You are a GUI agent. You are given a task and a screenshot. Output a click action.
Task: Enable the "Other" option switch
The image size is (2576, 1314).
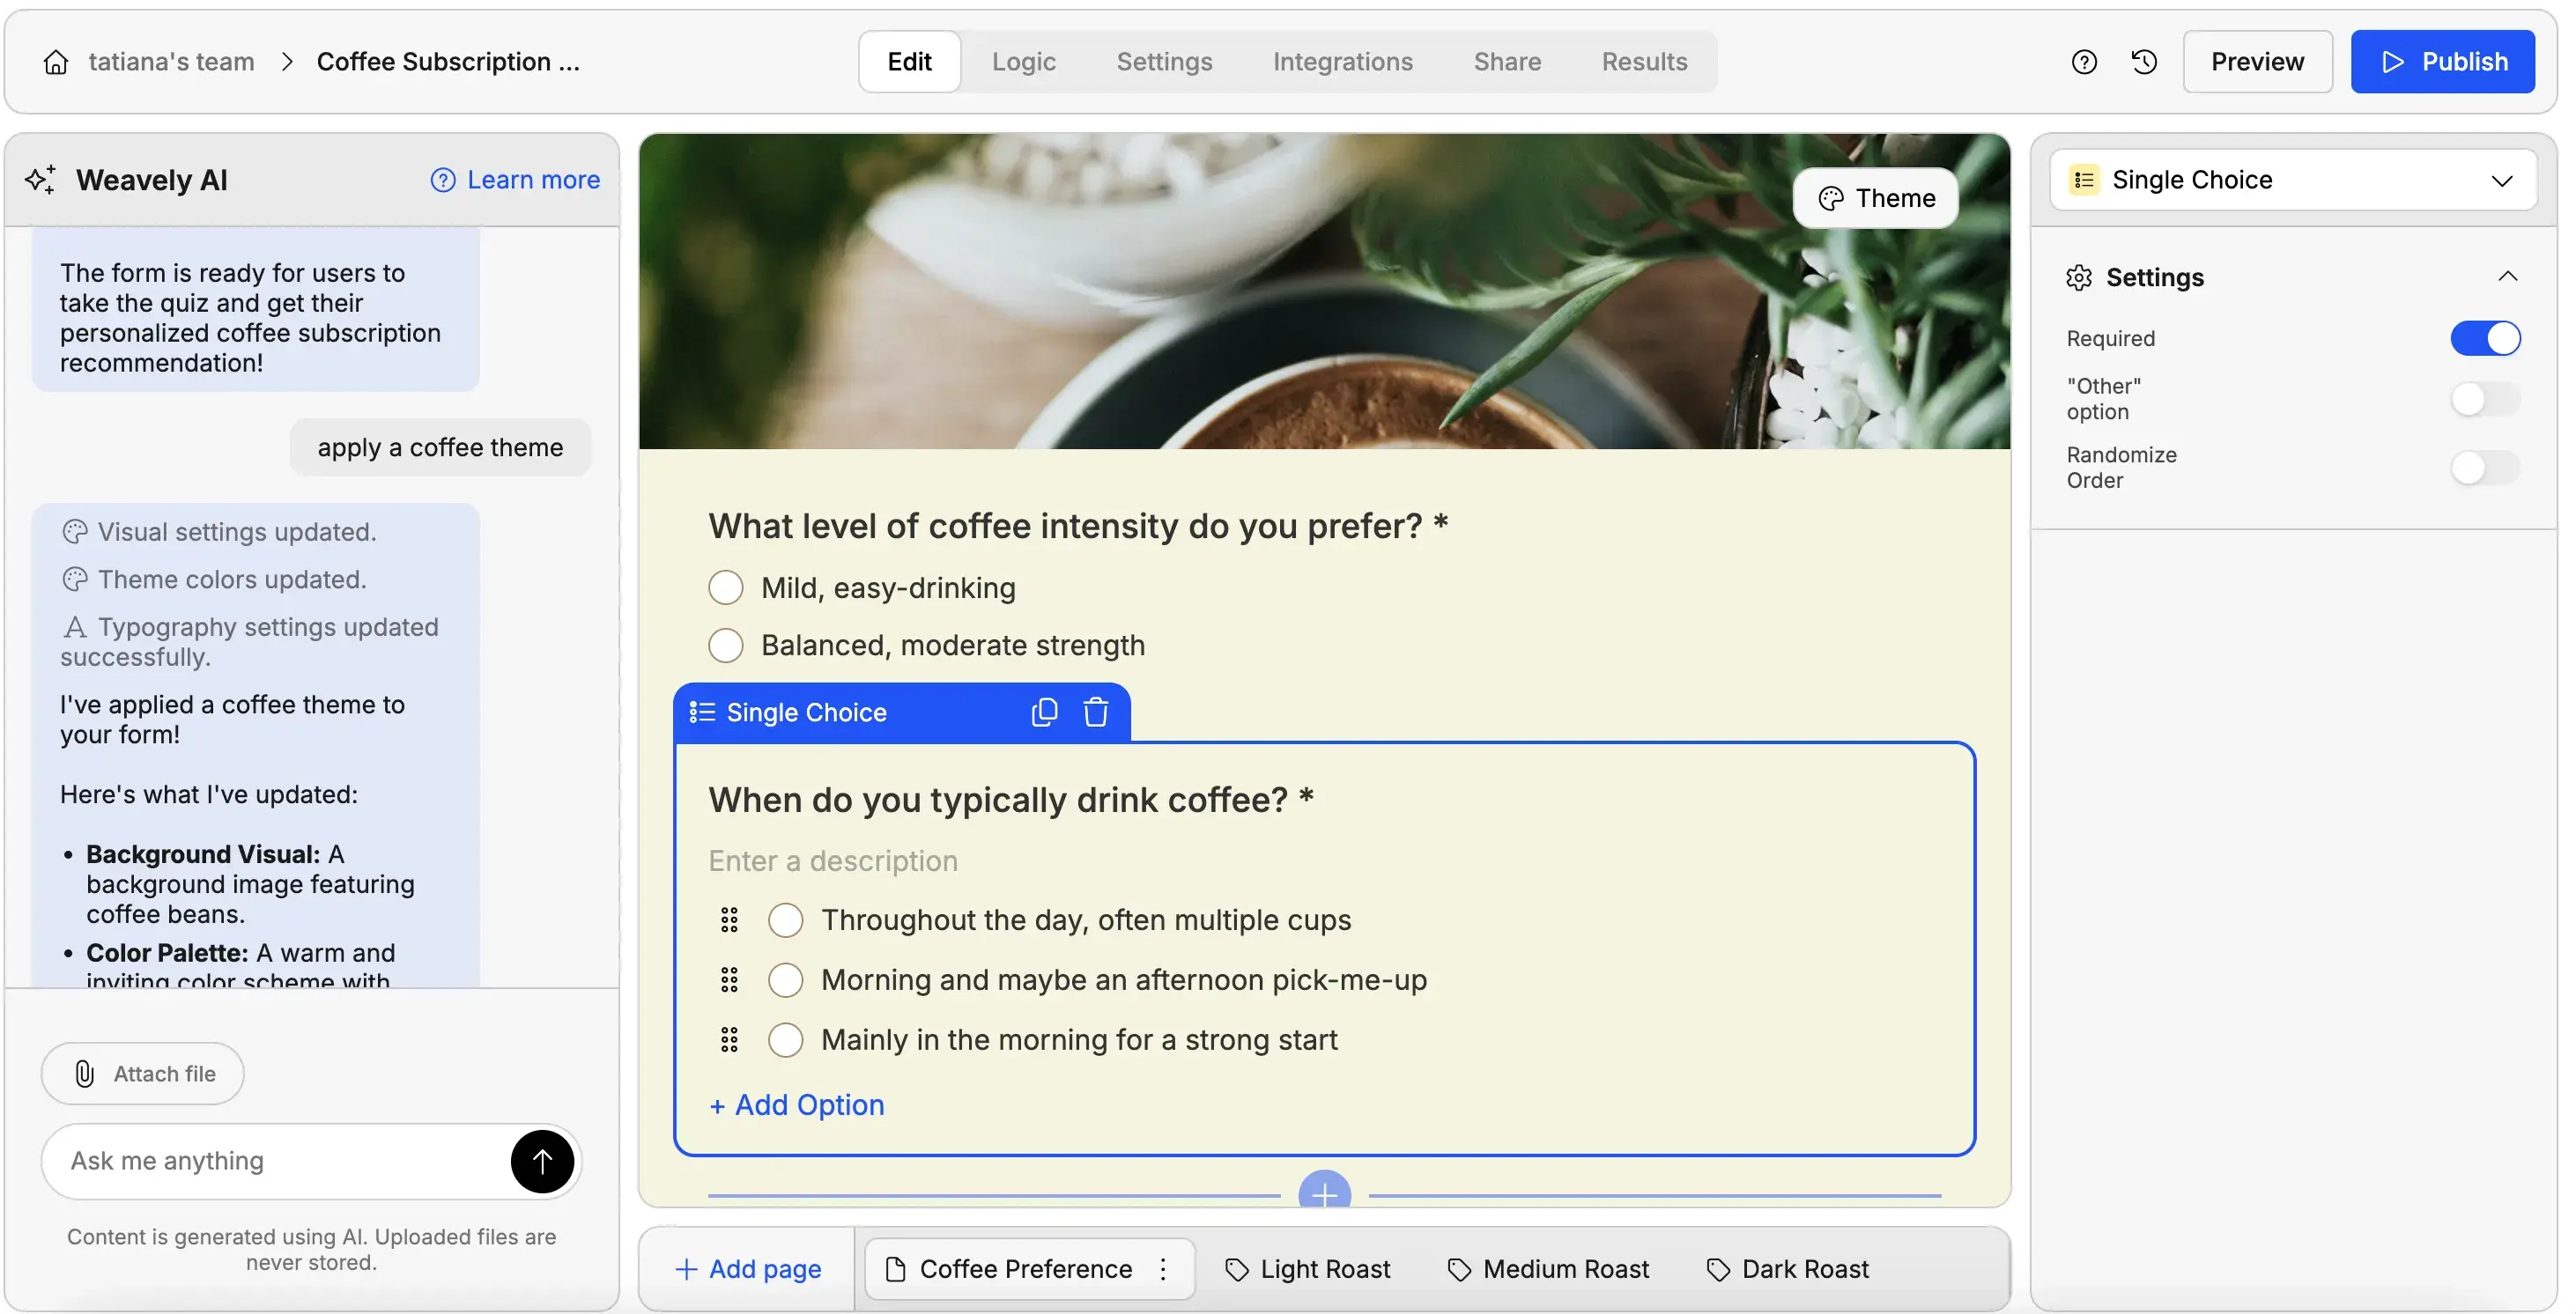pyautogui.click(x=2485, y=399)
